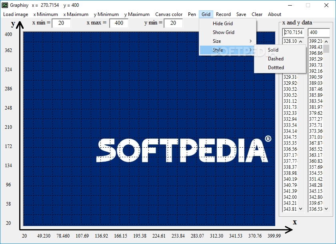Click the Record menu item

(223, 14)
